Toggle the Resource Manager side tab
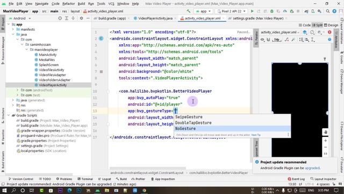 (x=3, y=50)
